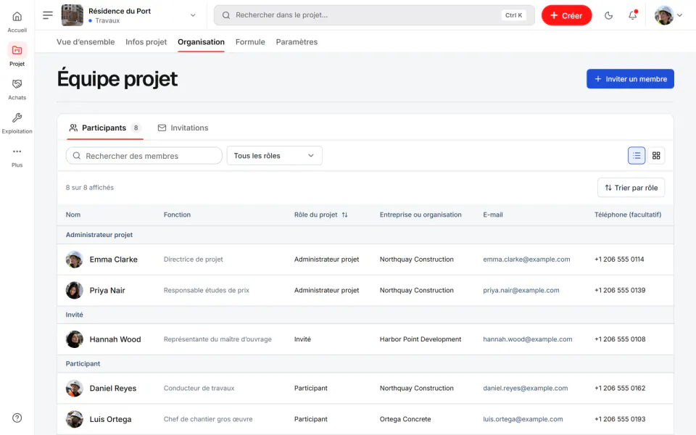The width and height of the screenshot is (696, 435).
Task: Open the Infos projet tab
Action: pyautogui.click(x=146, y=42)
